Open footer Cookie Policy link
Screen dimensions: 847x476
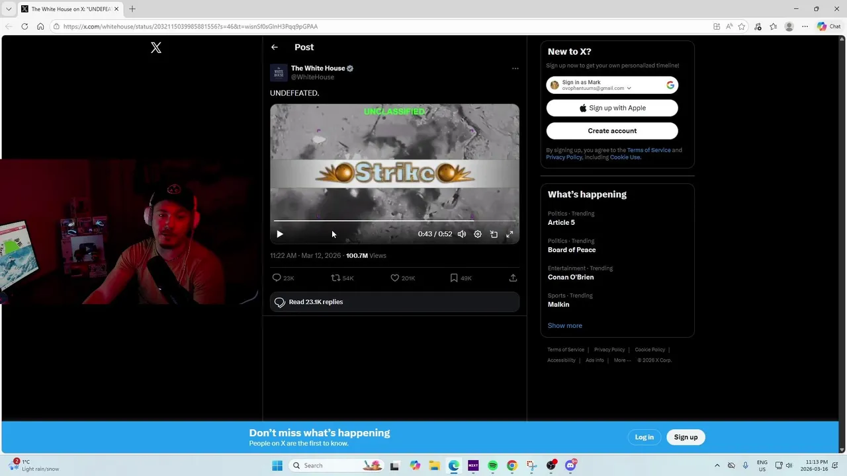point(650,350)
